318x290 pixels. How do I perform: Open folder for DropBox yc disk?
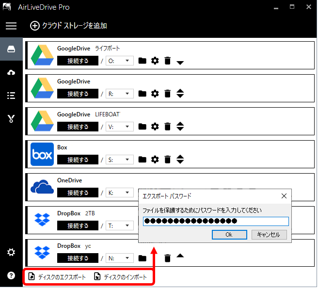[x=142, y=258]
